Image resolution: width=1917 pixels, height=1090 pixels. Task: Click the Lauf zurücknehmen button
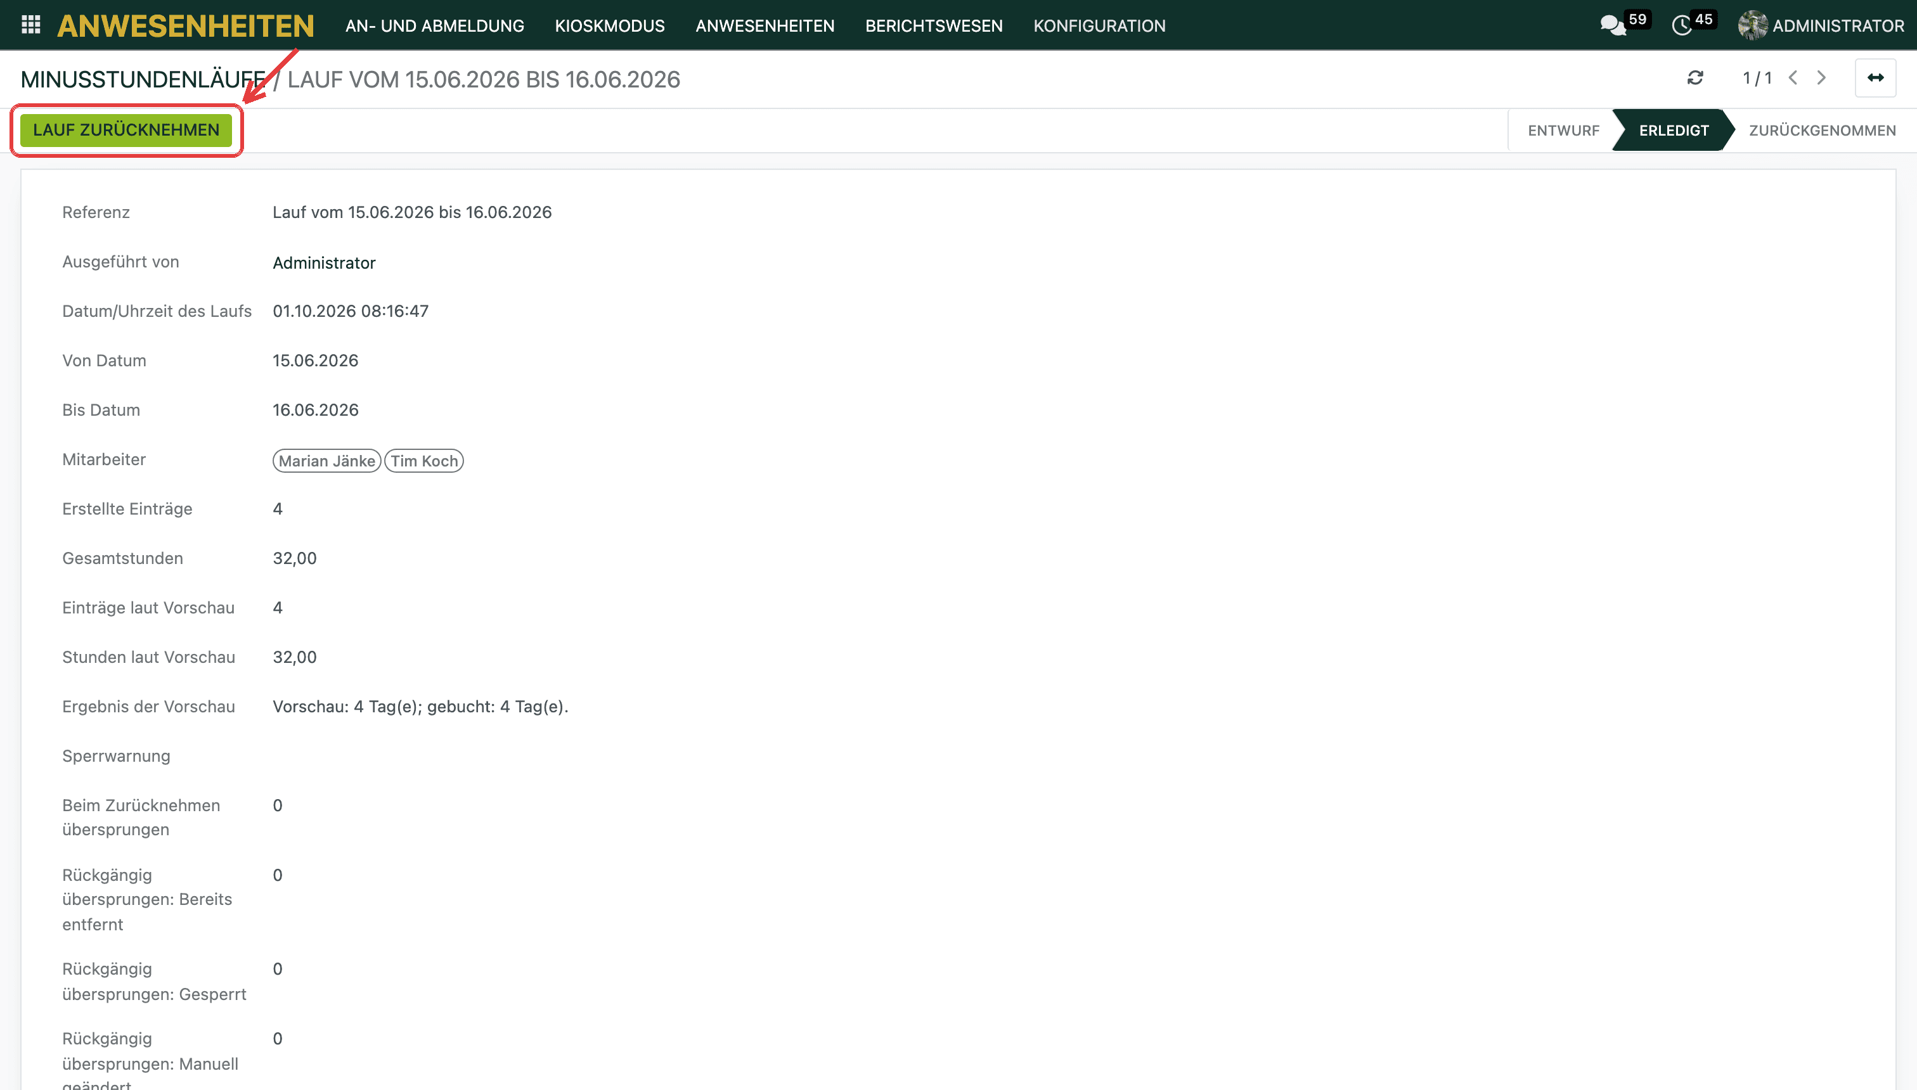click(x=126, y=131)
